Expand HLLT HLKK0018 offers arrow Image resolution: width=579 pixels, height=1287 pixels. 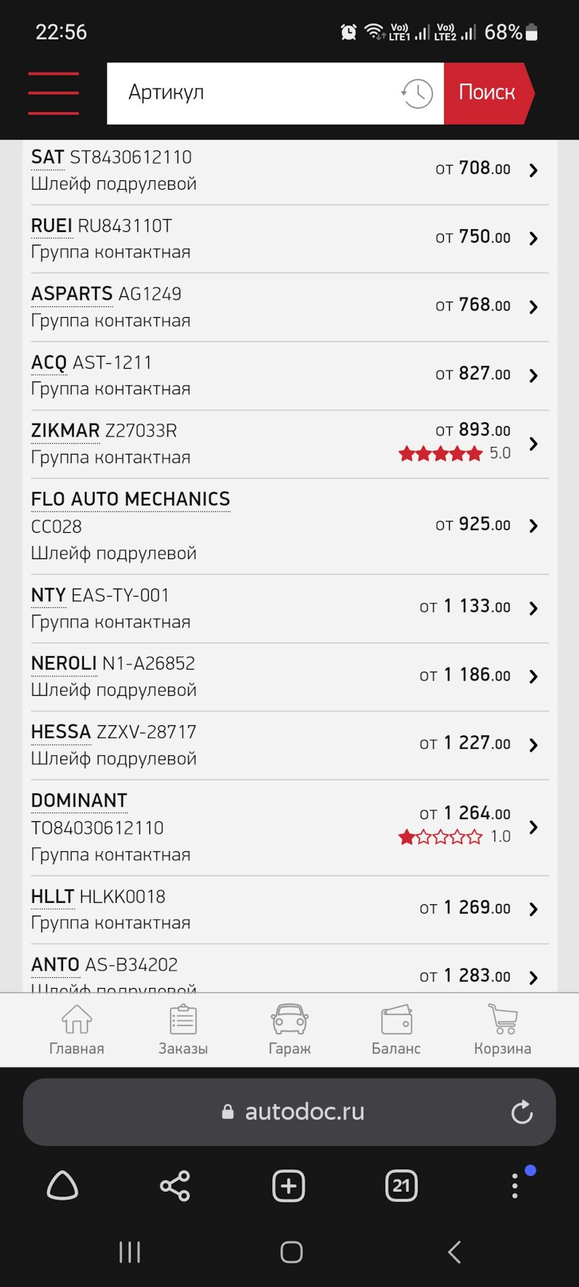click(533, 909)
